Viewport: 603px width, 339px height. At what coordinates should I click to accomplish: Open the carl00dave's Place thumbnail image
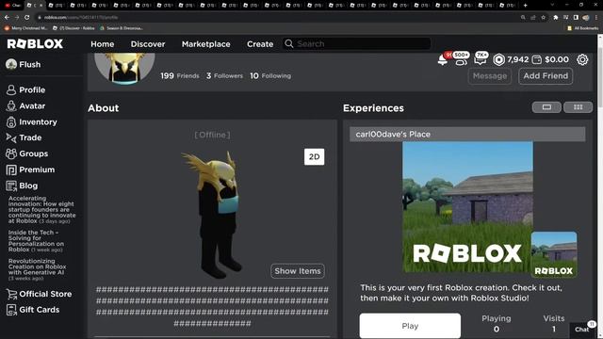point(467,207)
